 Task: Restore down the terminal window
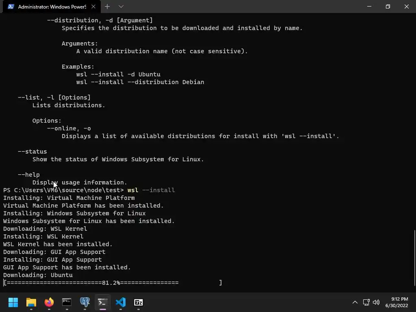(x=388, y=6)
